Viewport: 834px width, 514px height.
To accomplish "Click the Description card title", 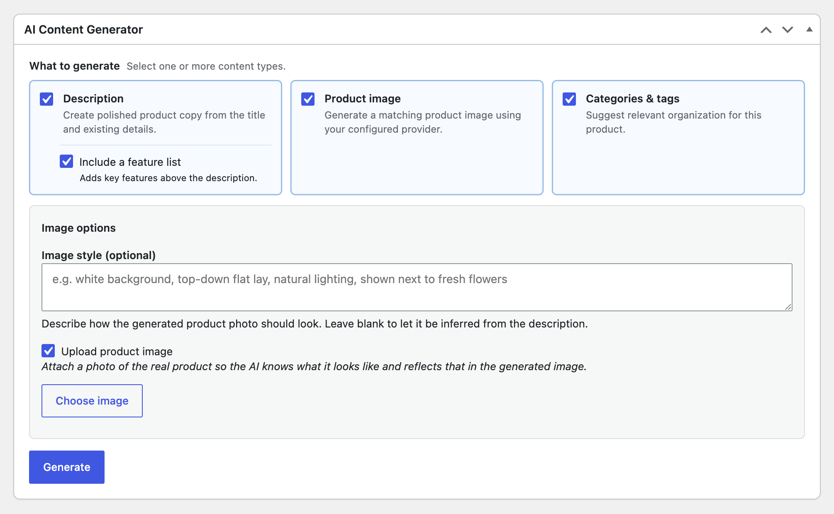I will (x=93, y=99).
